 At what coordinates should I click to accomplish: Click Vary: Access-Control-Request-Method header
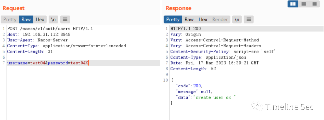pos(214,40)
